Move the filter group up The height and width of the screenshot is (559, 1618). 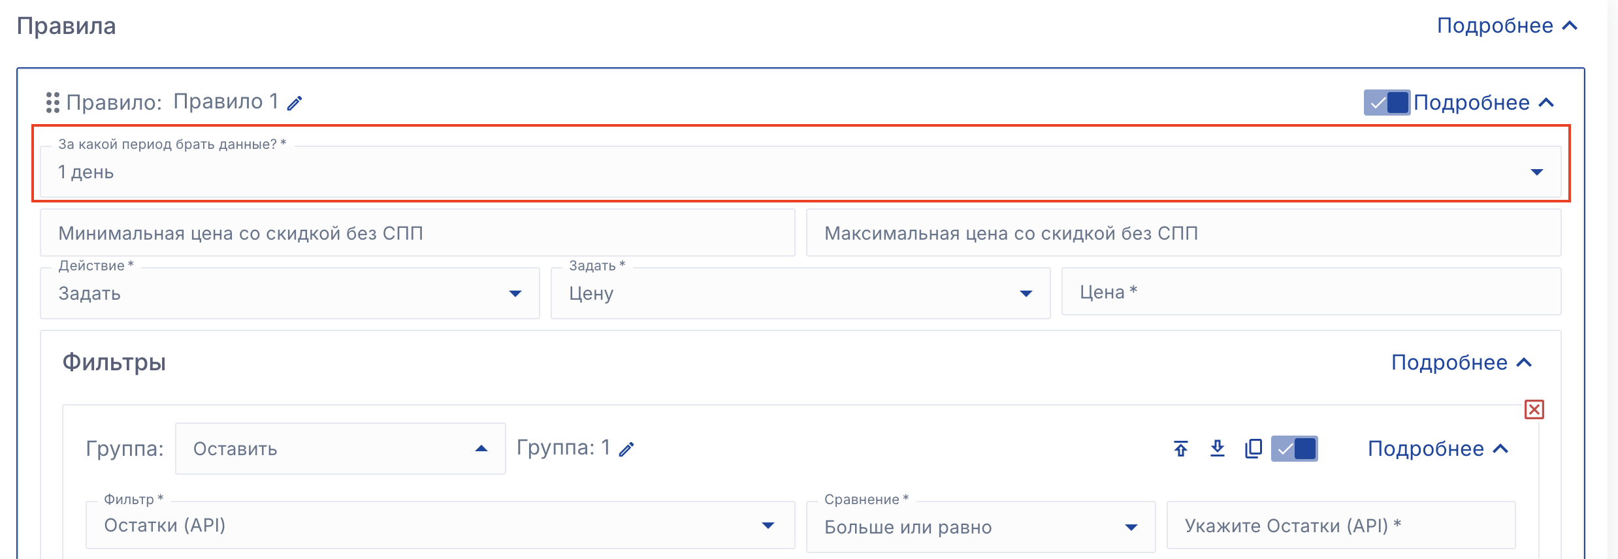pyautogui.click(x=1180, y=449)
